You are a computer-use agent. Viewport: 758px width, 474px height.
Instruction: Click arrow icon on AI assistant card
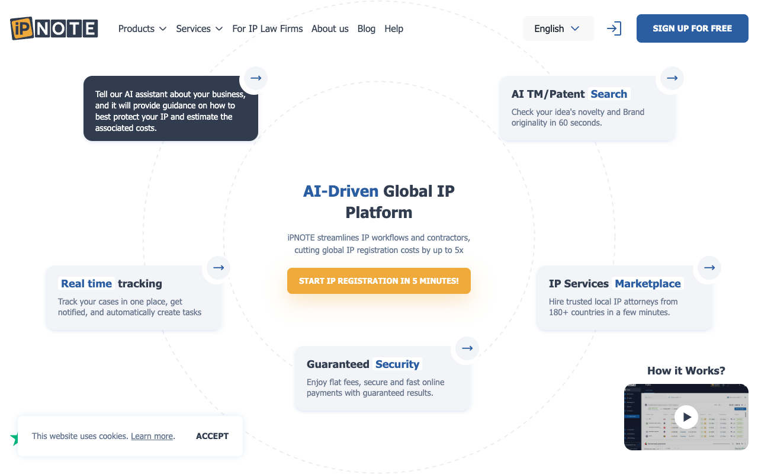click(256, 78)
